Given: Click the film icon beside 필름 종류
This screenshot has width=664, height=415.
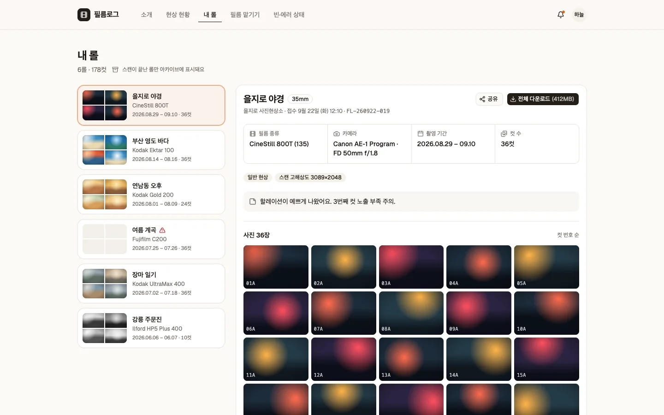Looking at the screenshot, I should (x=253, y=134).
